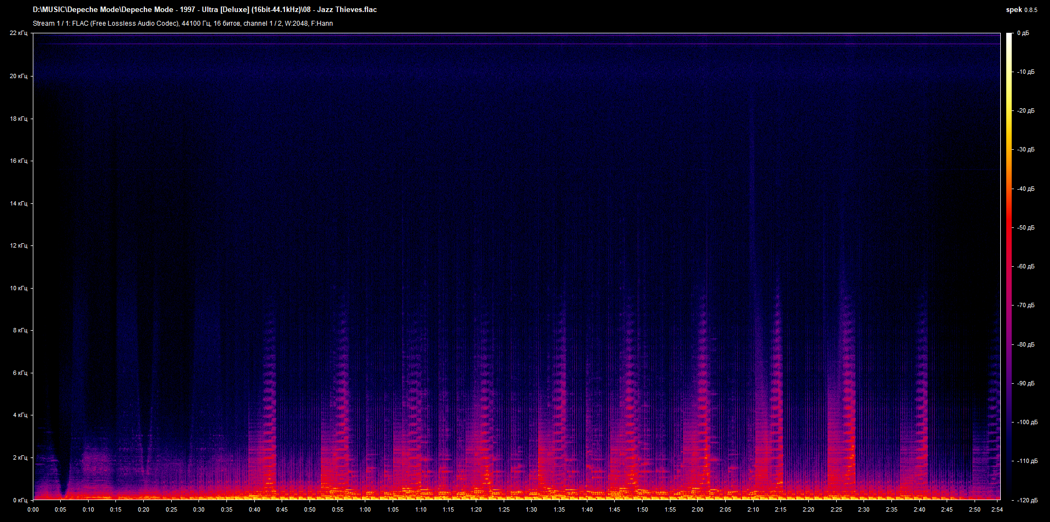Select the 0:40 time axis label
Viewport: 1050px width, 522px height.
click(x=254, y=509)
